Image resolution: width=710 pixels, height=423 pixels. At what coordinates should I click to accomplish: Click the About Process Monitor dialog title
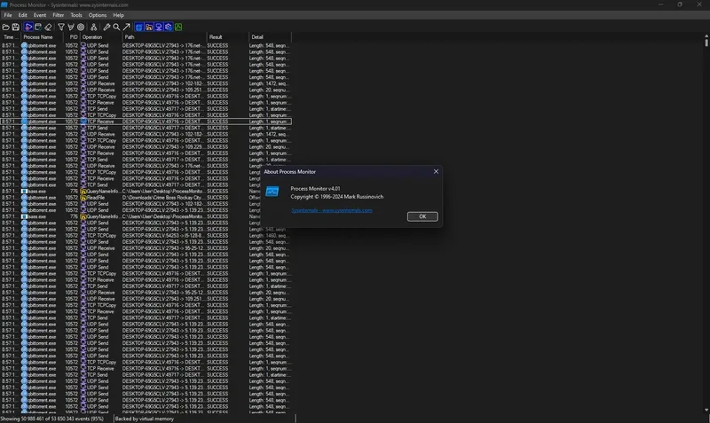[x=290, y=172]
